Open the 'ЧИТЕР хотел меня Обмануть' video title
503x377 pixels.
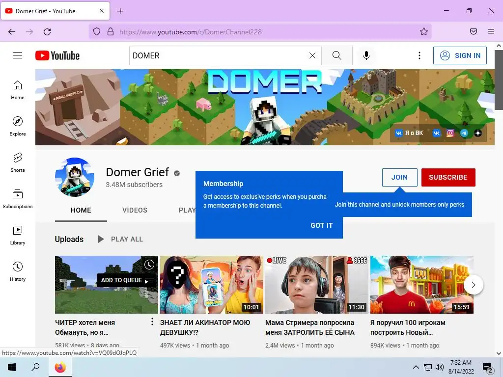[85, 327]
